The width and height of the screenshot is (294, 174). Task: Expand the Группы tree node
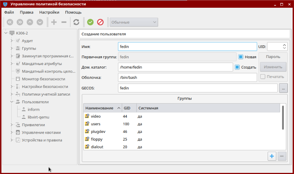[x=12, y=49]
